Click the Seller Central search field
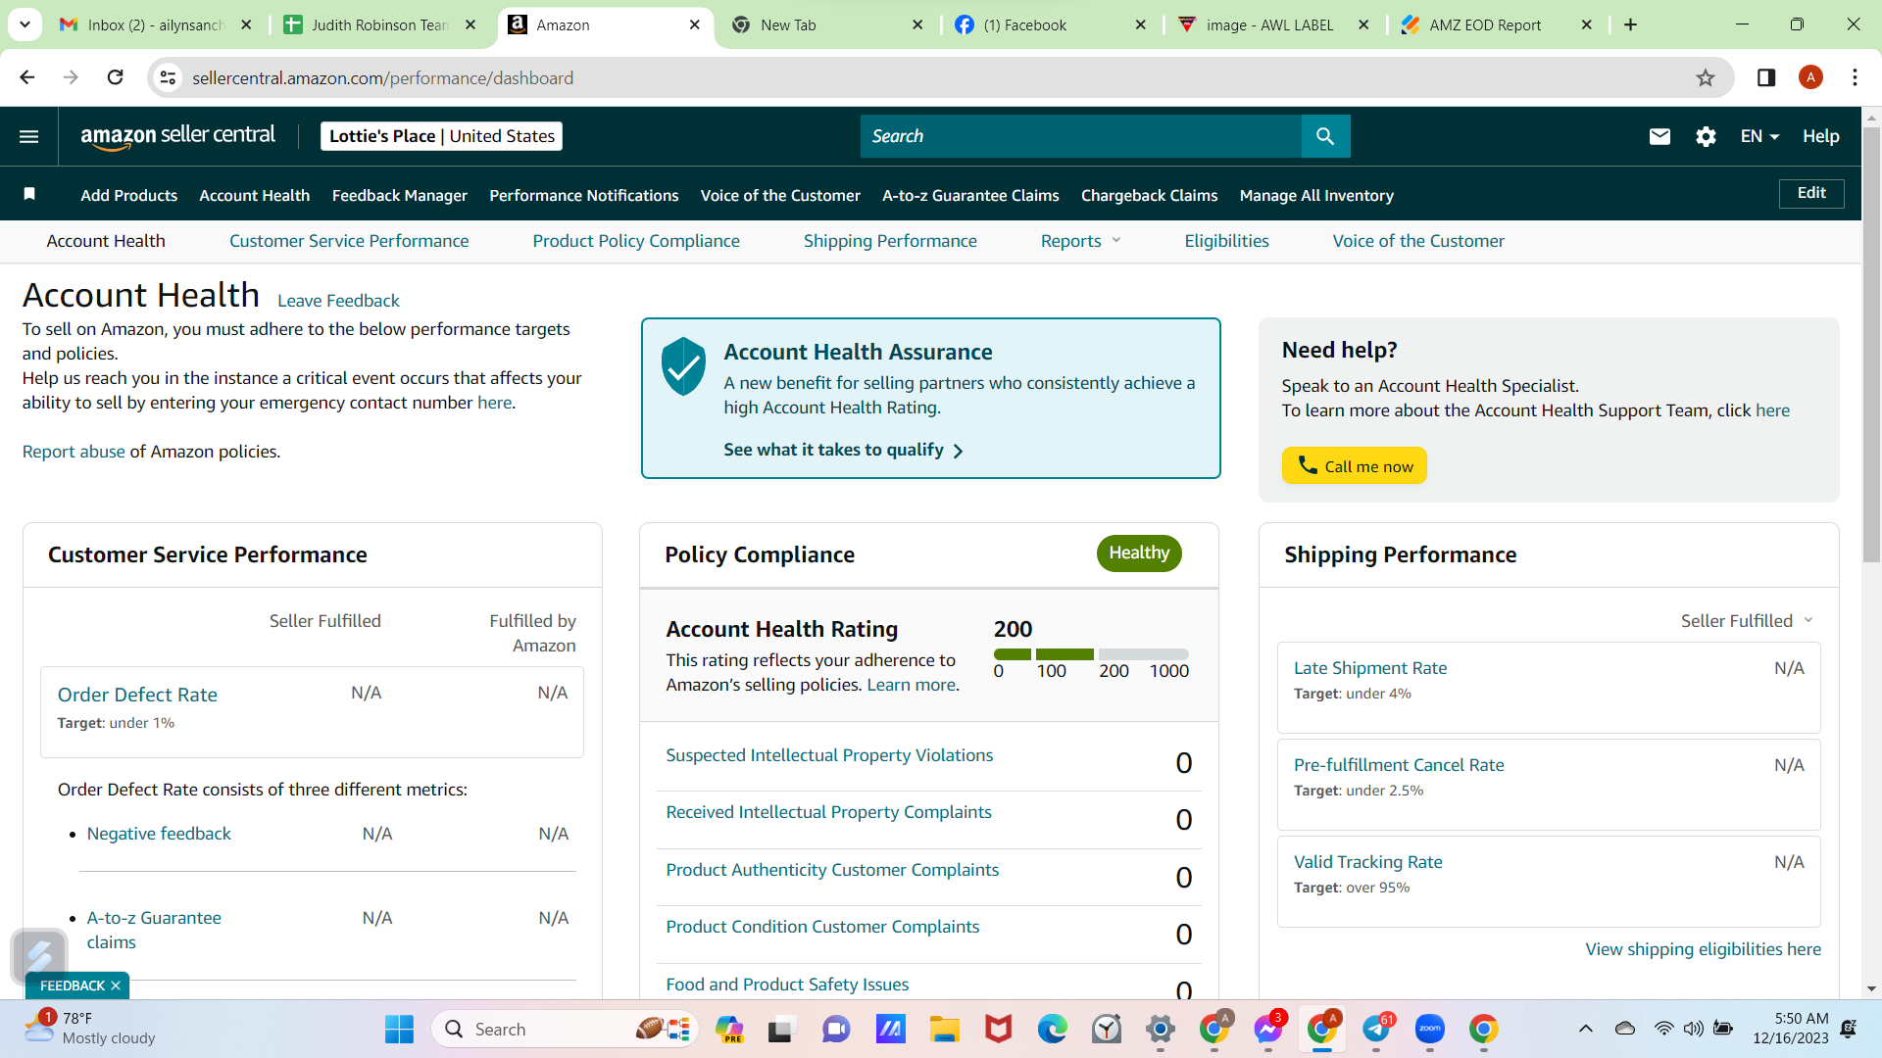Image resolution: width=1882 pixels, height=1058 pixels. [1081, 136]
